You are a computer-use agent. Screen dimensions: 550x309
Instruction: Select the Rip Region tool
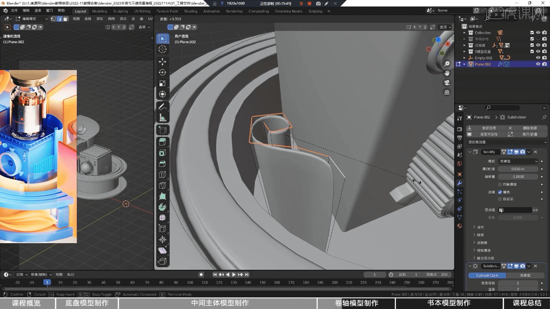[162, 262]
